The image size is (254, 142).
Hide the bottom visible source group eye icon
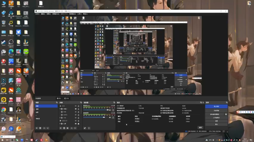(x=76, y=124)
